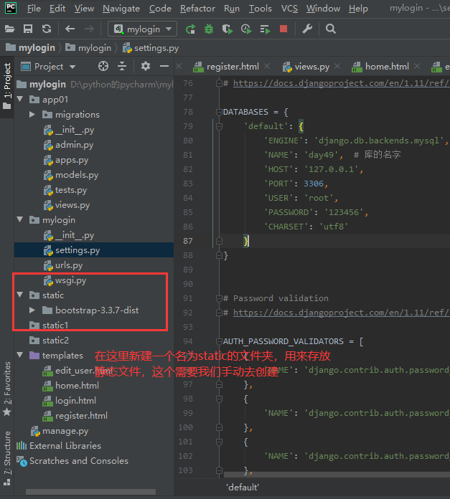Click the Collapse All icon in Project panel

[122, 66]
